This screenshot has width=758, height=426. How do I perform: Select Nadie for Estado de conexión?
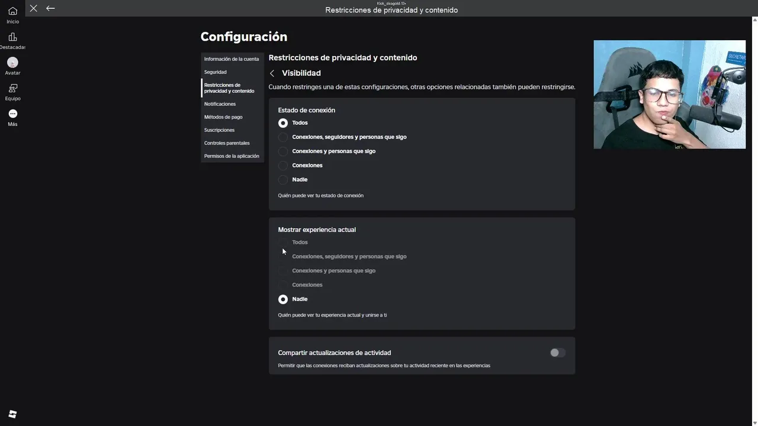tap(283, 180)
